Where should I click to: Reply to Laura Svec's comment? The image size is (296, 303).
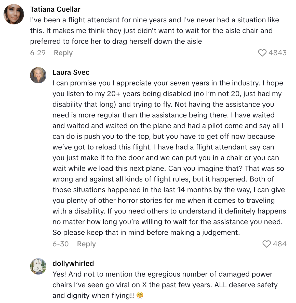[x=86, y=244]
